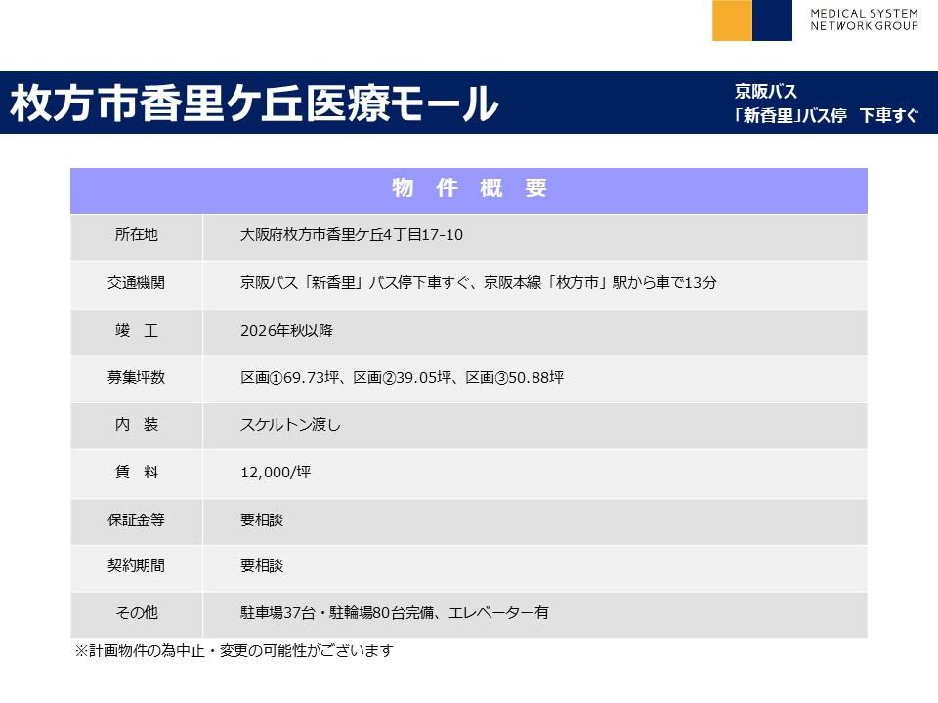Click the 物件概要 table header
The image size is (938, 703).
469,189
